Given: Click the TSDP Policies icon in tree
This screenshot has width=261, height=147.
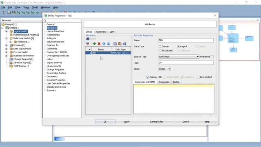Looking at the screenshot, I should click(x=11, y=66).
